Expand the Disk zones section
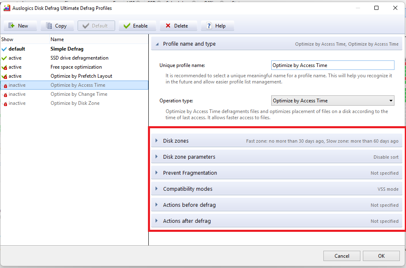406x268 pixels. (277, 141)
